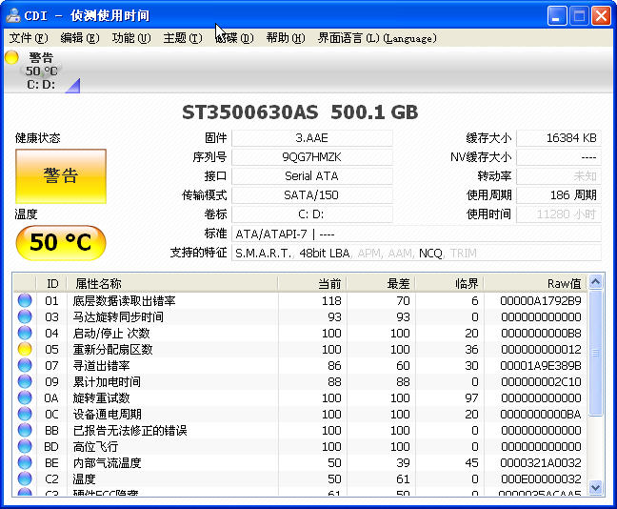The image size is (617, 509).
Task: Click blue status icon for attribute C2 温度
Action: pyautogui.click(x=25, y=479)
